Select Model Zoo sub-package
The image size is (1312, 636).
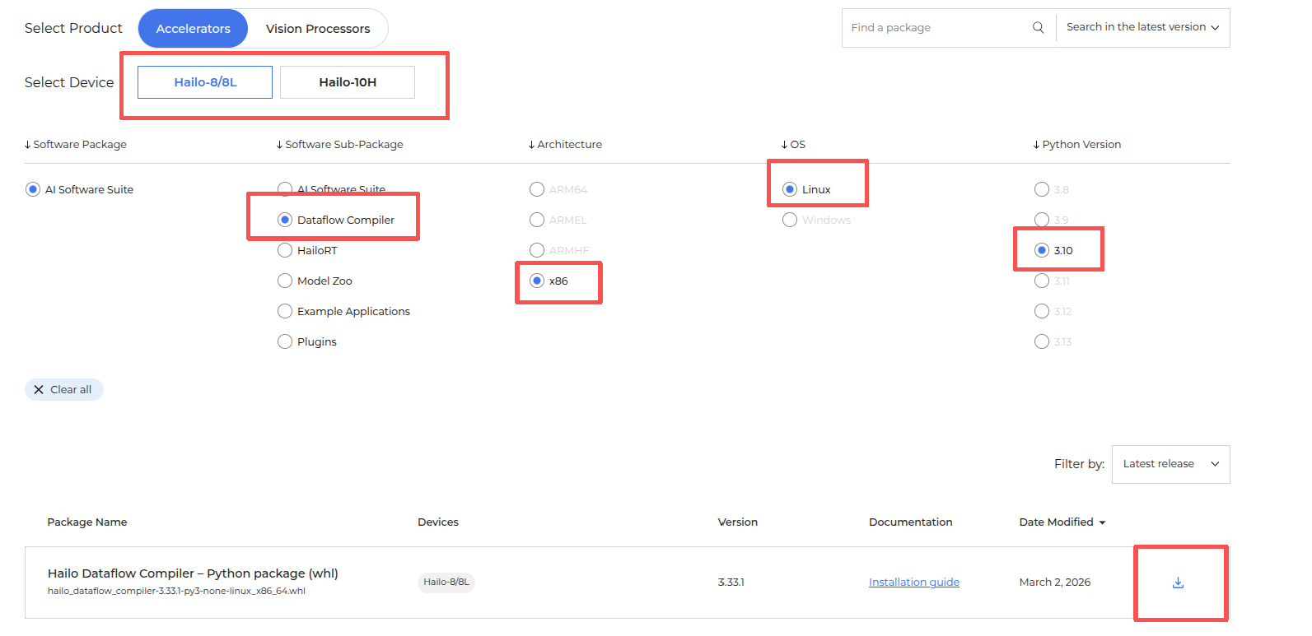pyautogui.click(x=285, y=281)
